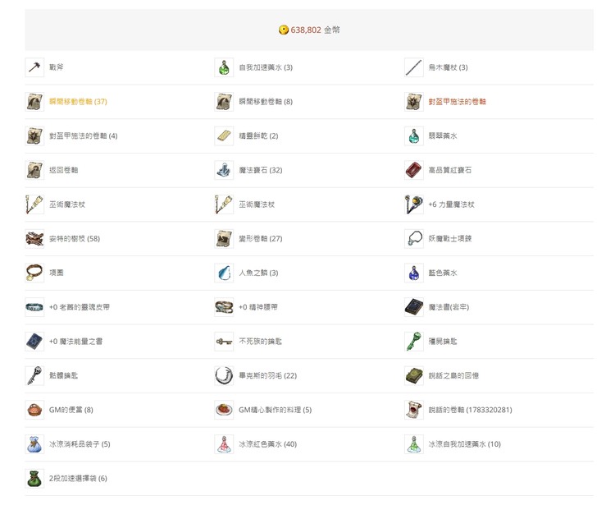The image size is (615, 519).
Task: Click the 瞬間移動卷軸 (37) scroll icon
Action: tap(34, 101)
